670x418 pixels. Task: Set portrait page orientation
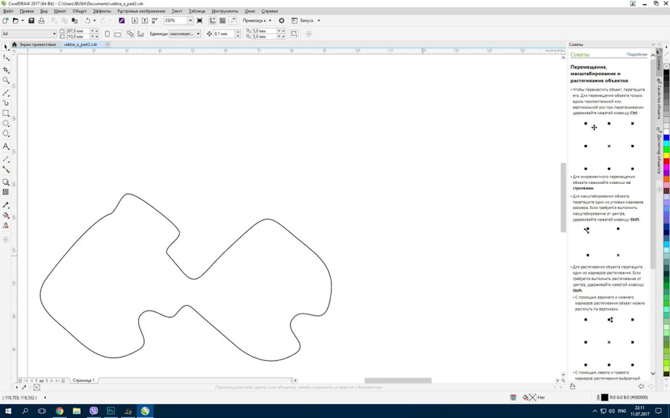107,33
